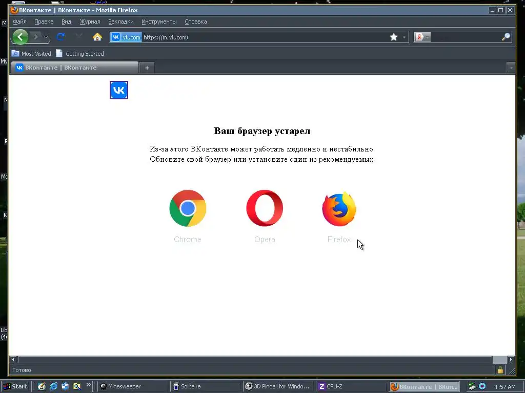Click the magnifier search button
This screenshot has width=525, height=393.
(x=506, y=37)
